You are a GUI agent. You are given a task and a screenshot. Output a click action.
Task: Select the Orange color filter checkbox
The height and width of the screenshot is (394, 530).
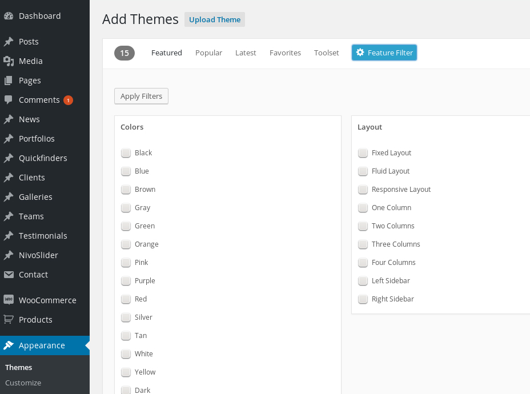pos(126,244)
